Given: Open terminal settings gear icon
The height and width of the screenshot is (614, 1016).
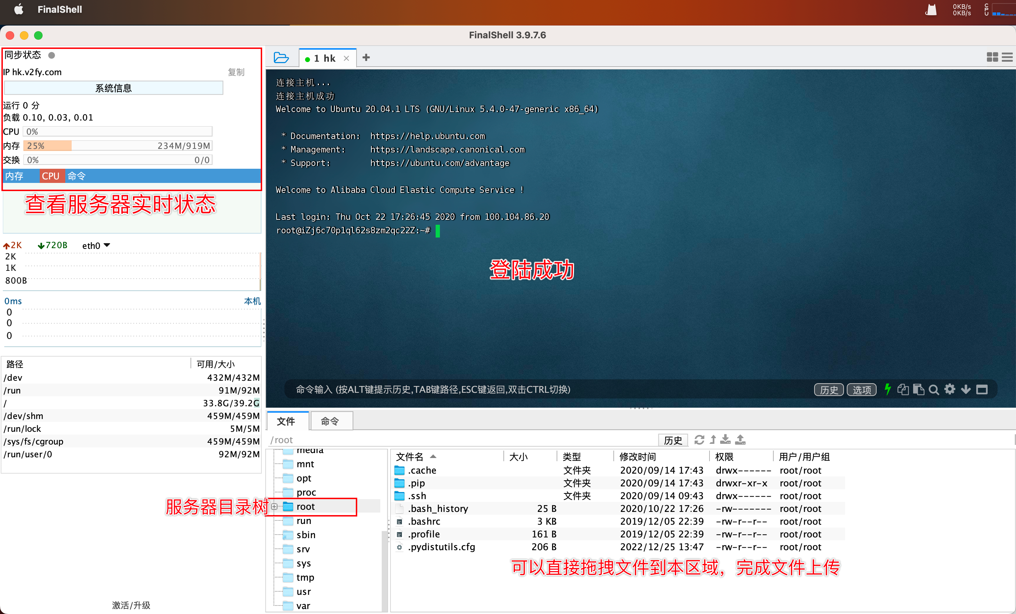Looking at the screenshot, I should [950, 389].
